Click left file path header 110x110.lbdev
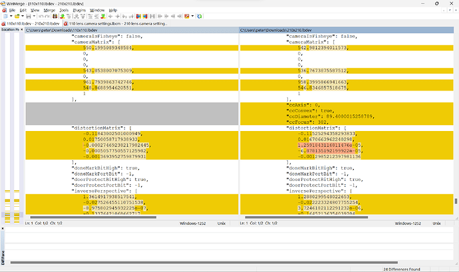The image size is (459, 272). (132, 30)
